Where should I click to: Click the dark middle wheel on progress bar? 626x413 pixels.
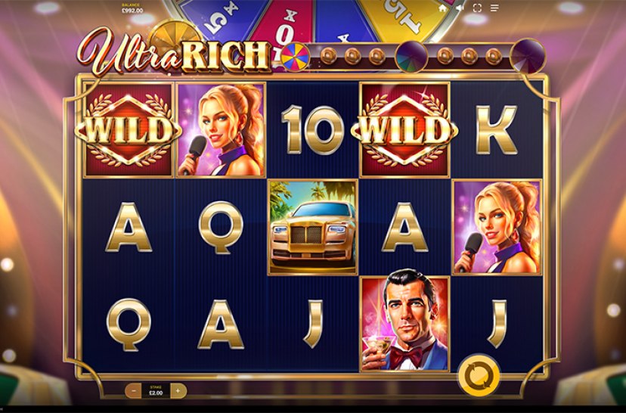pyautogui.click(x=411, y=57)
